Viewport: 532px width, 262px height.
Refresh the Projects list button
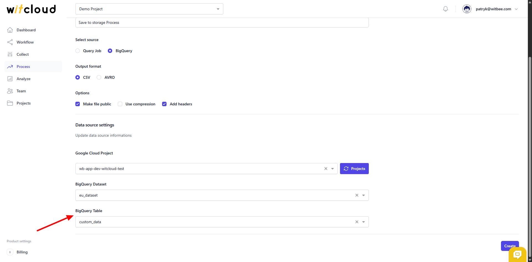click(x=354, y=169)
